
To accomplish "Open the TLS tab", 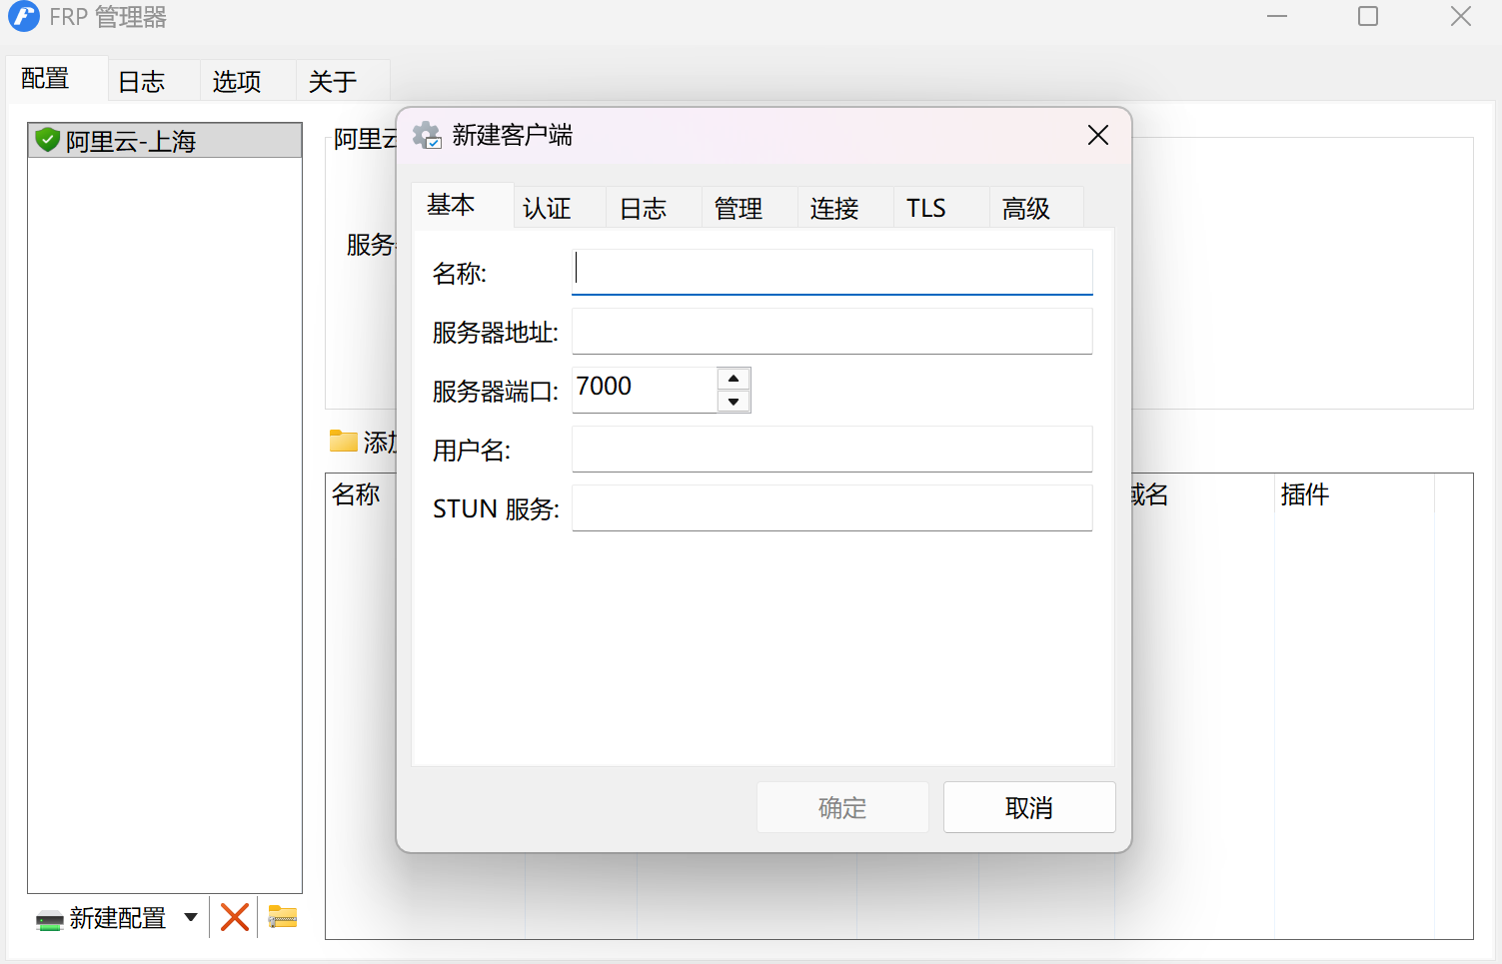I will point(925,208).
